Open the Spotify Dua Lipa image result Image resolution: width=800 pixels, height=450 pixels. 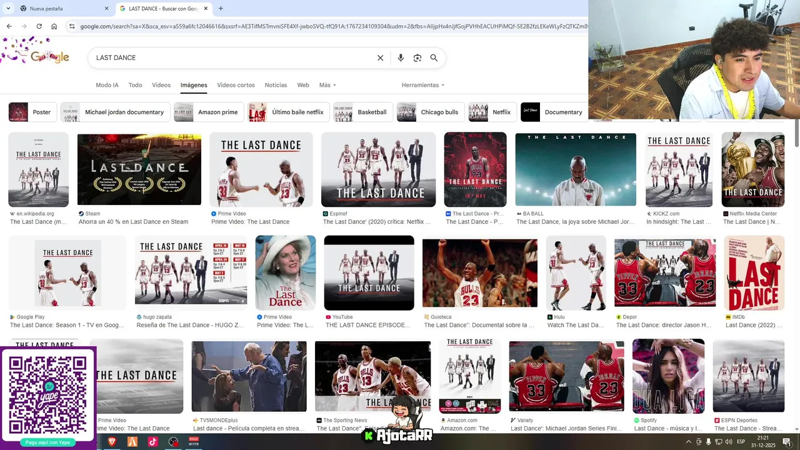pos(668,376)
